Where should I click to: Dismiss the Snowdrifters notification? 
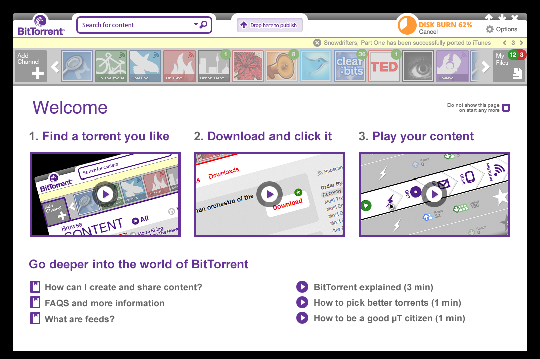317,43
